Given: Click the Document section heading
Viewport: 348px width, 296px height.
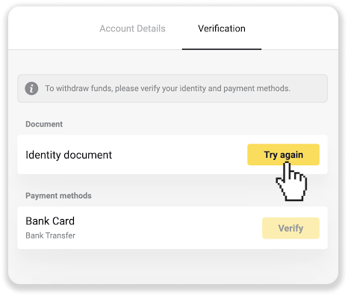Looking at the screenshot, I should [44, 124].
